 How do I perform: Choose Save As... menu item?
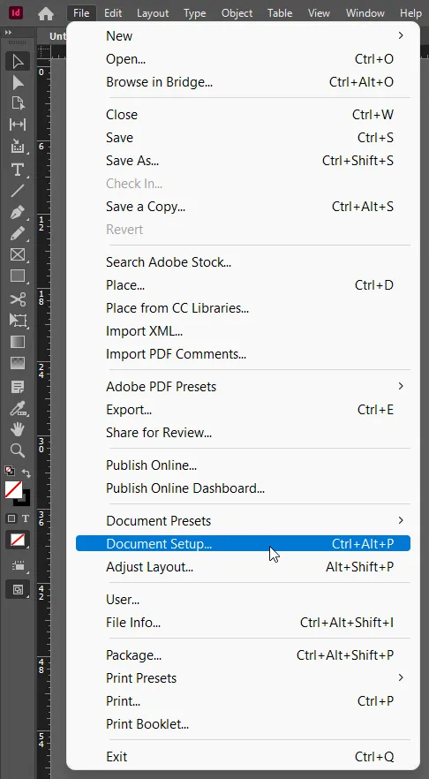244,161
